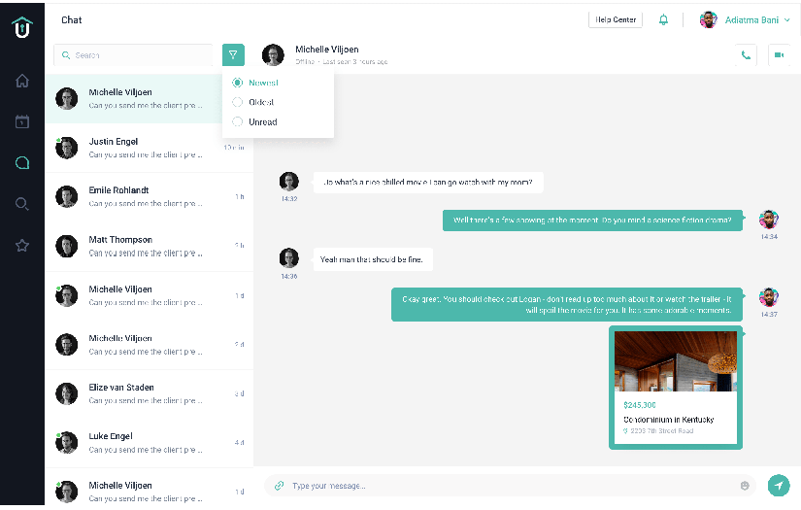Open the Elize van Staden conversation

pos(150,394)
